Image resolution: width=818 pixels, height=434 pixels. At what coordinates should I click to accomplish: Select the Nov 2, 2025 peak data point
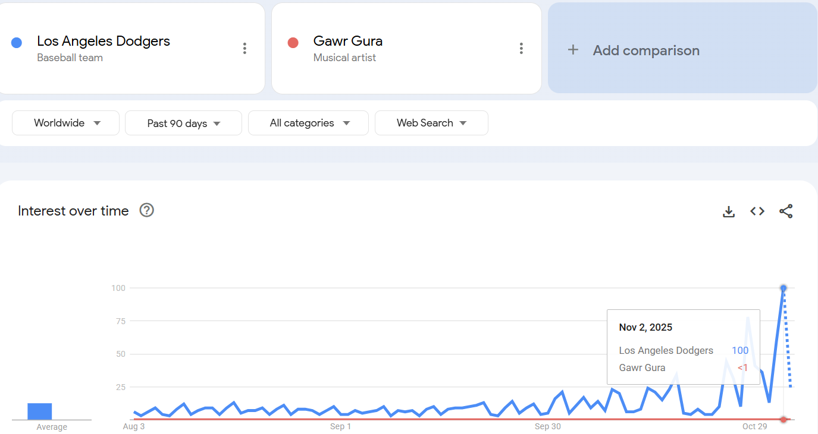point(783,288)
